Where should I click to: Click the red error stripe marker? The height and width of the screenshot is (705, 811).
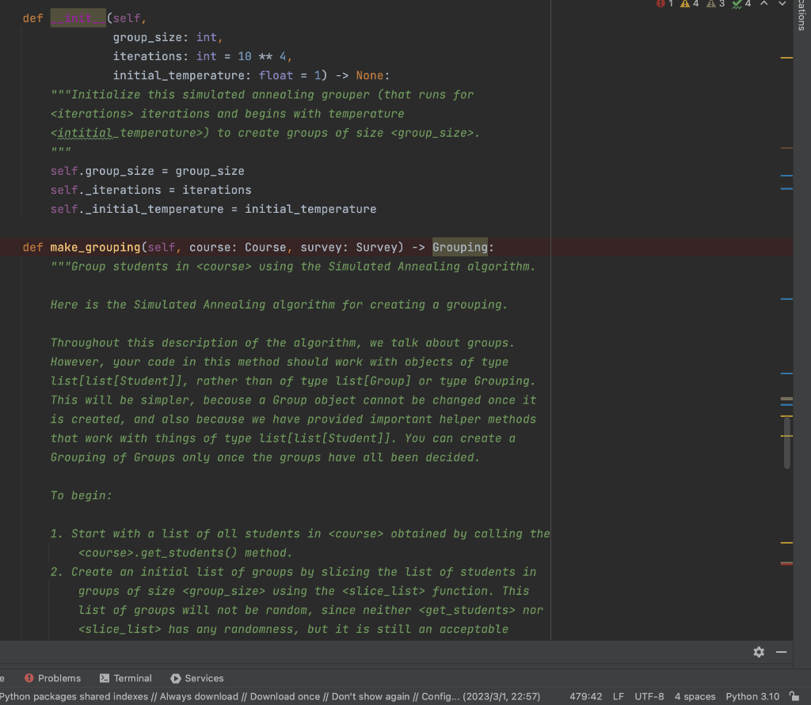point(786,563)
